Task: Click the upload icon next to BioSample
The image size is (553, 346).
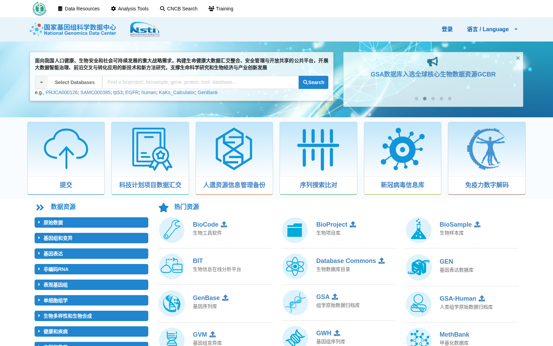Action: tap(477, 224)
